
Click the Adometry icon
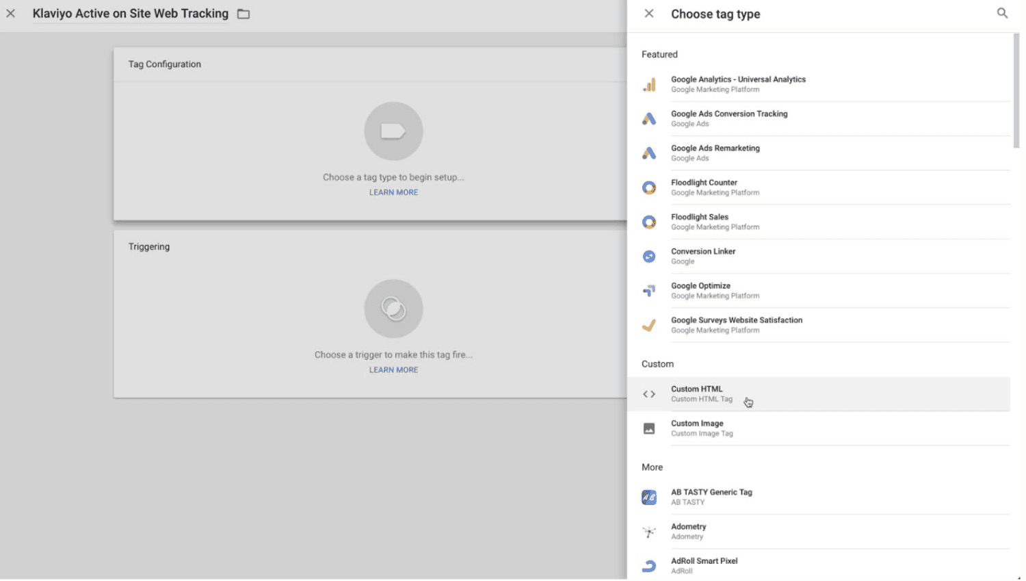[x=649, y=532]
